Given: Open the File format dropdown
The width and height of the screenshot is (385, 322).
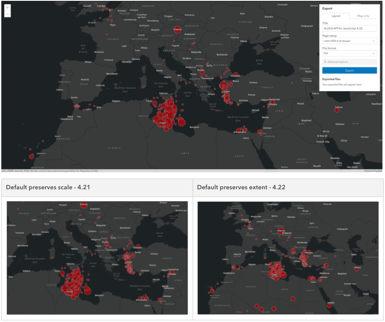Looking at the screenshot, I should [x=349, y=53].
